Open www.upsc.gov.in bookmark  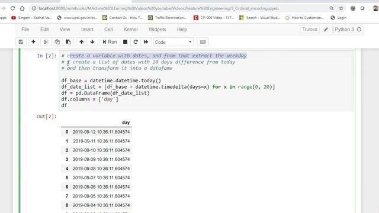coord(77,18)
